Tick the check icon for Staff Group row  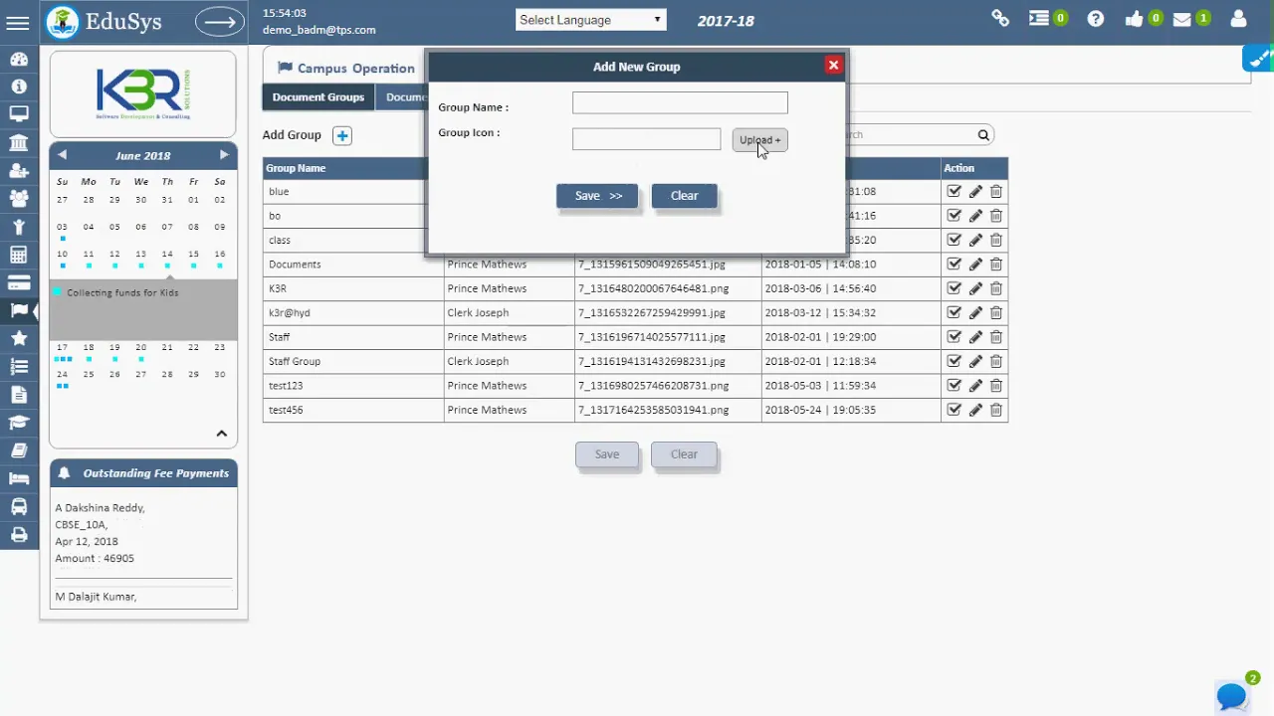point(954,361)
